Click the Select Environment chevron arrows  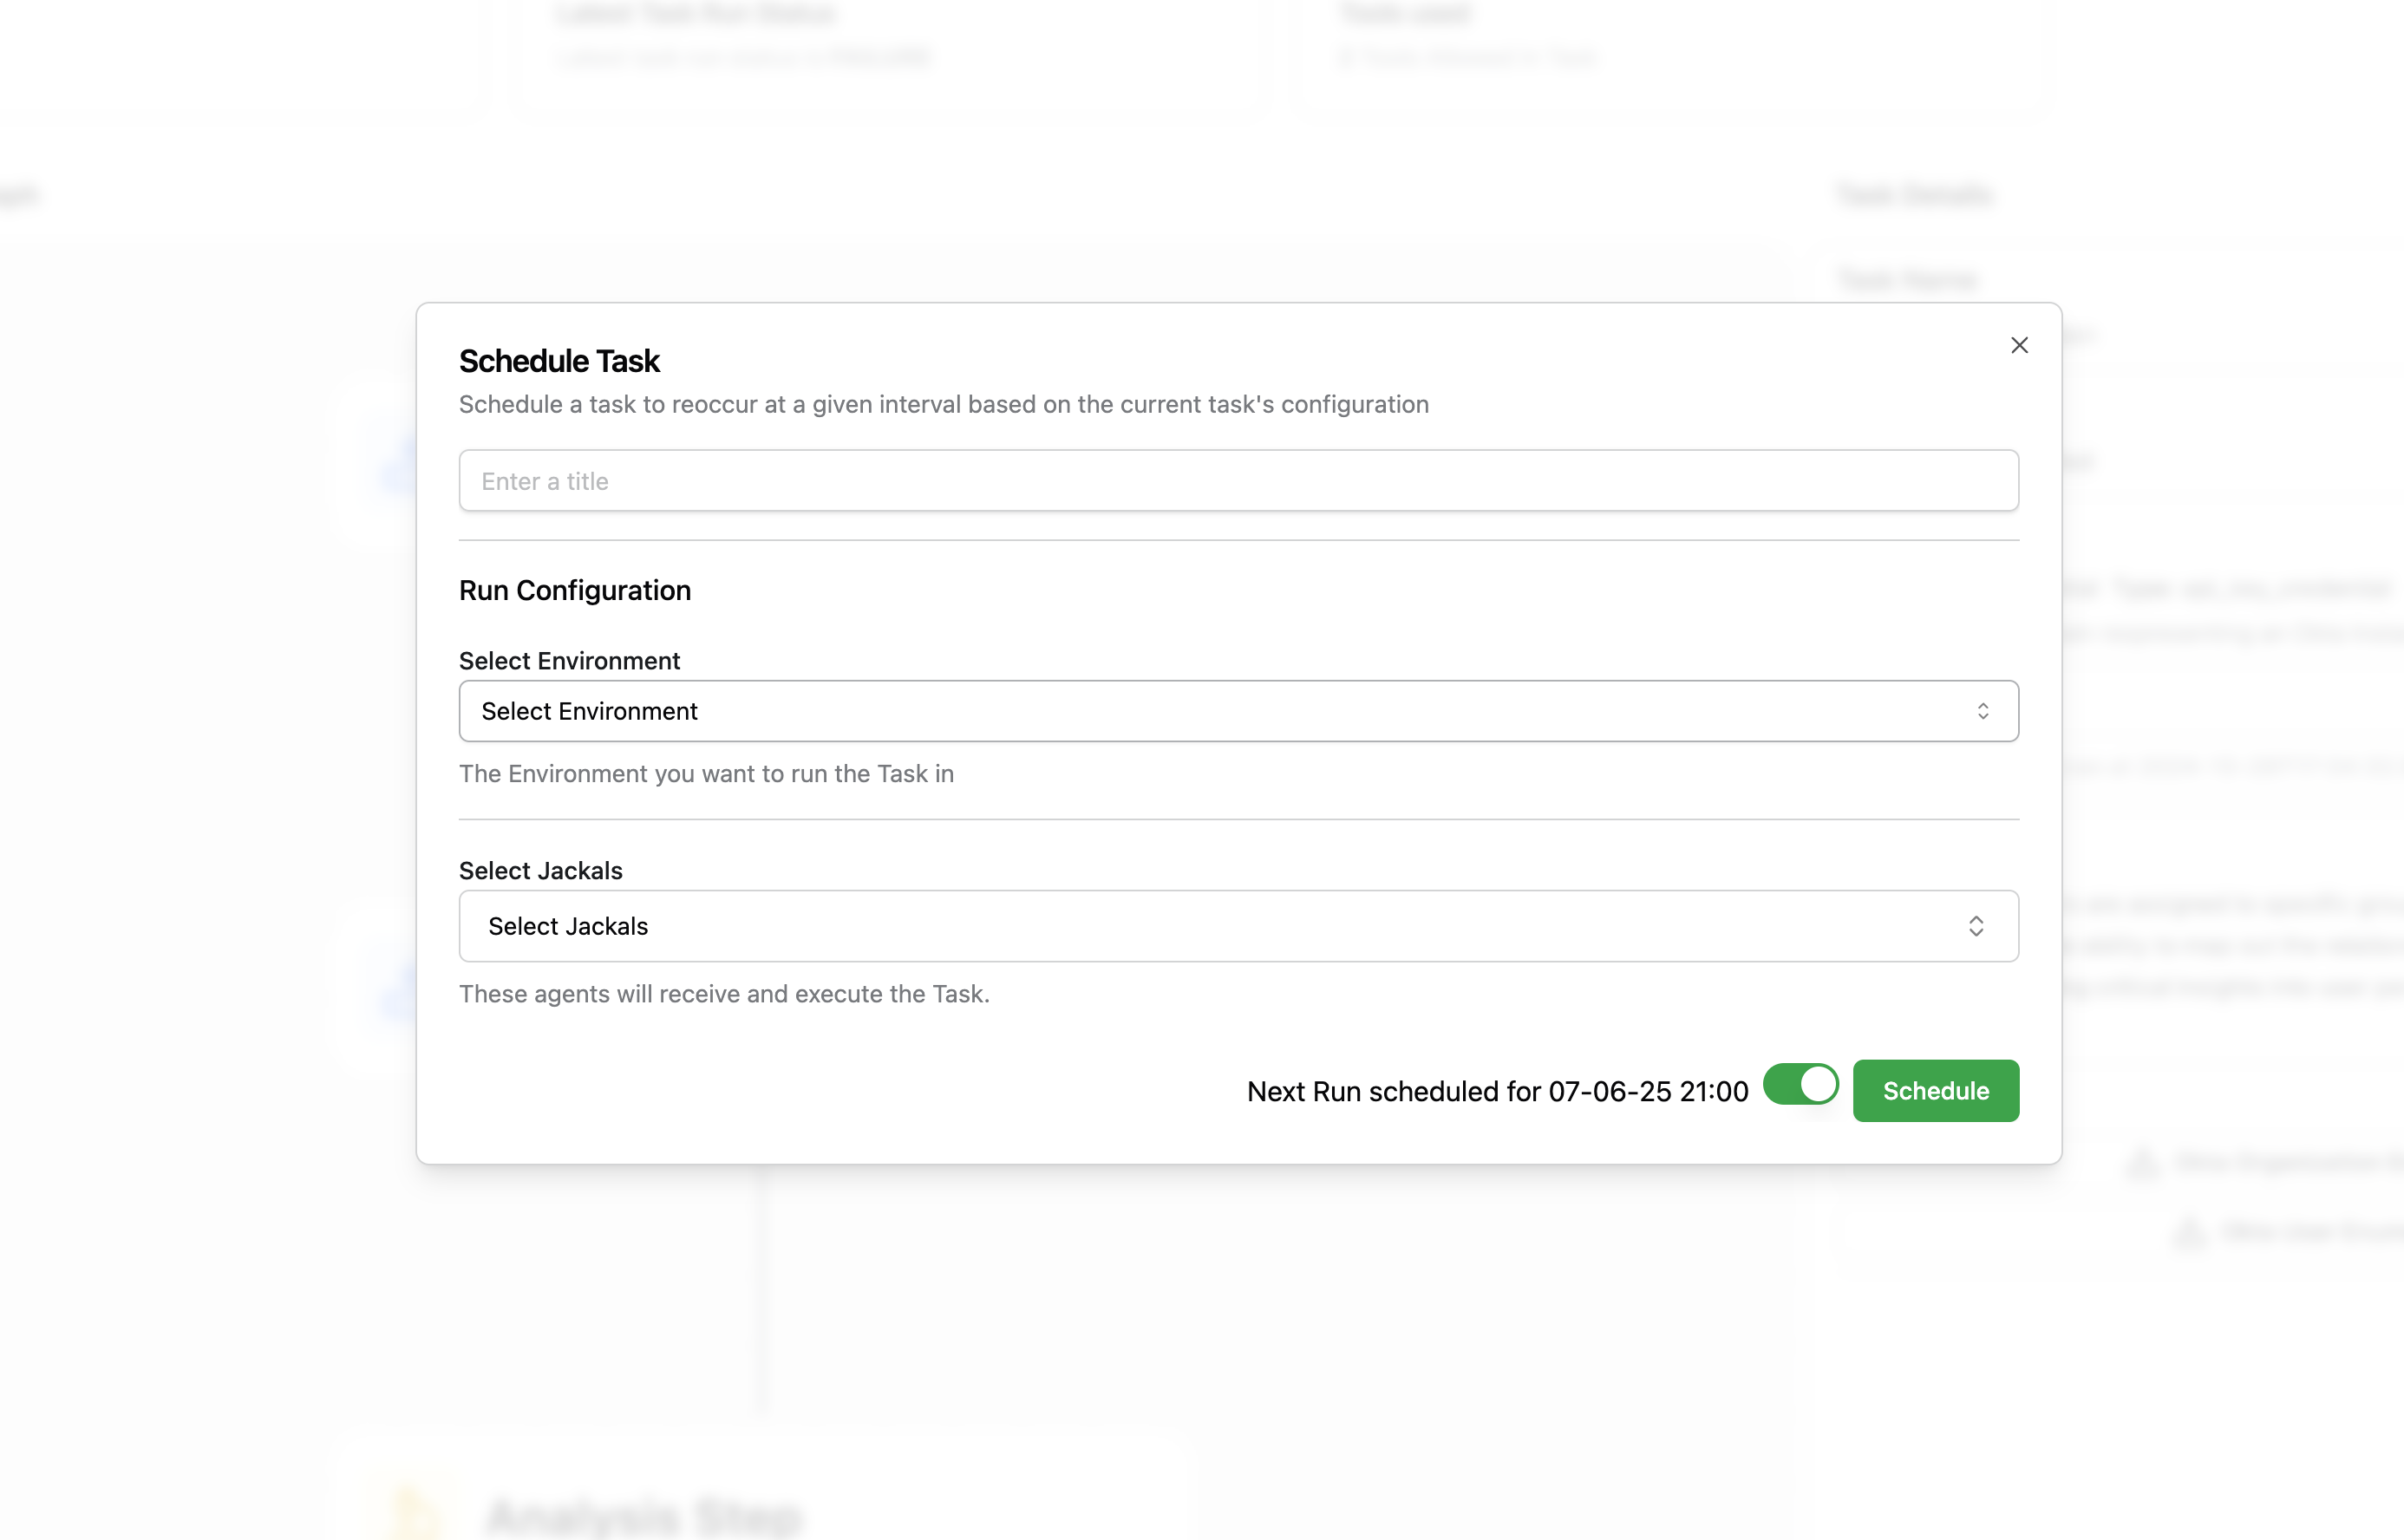[x=1982, y=711]
